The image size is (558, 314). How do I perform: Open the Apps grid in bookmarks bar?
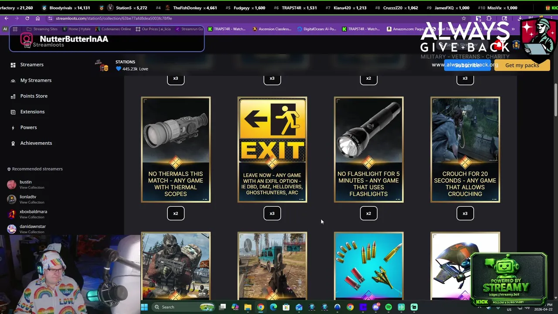click(x=15, y=29)
